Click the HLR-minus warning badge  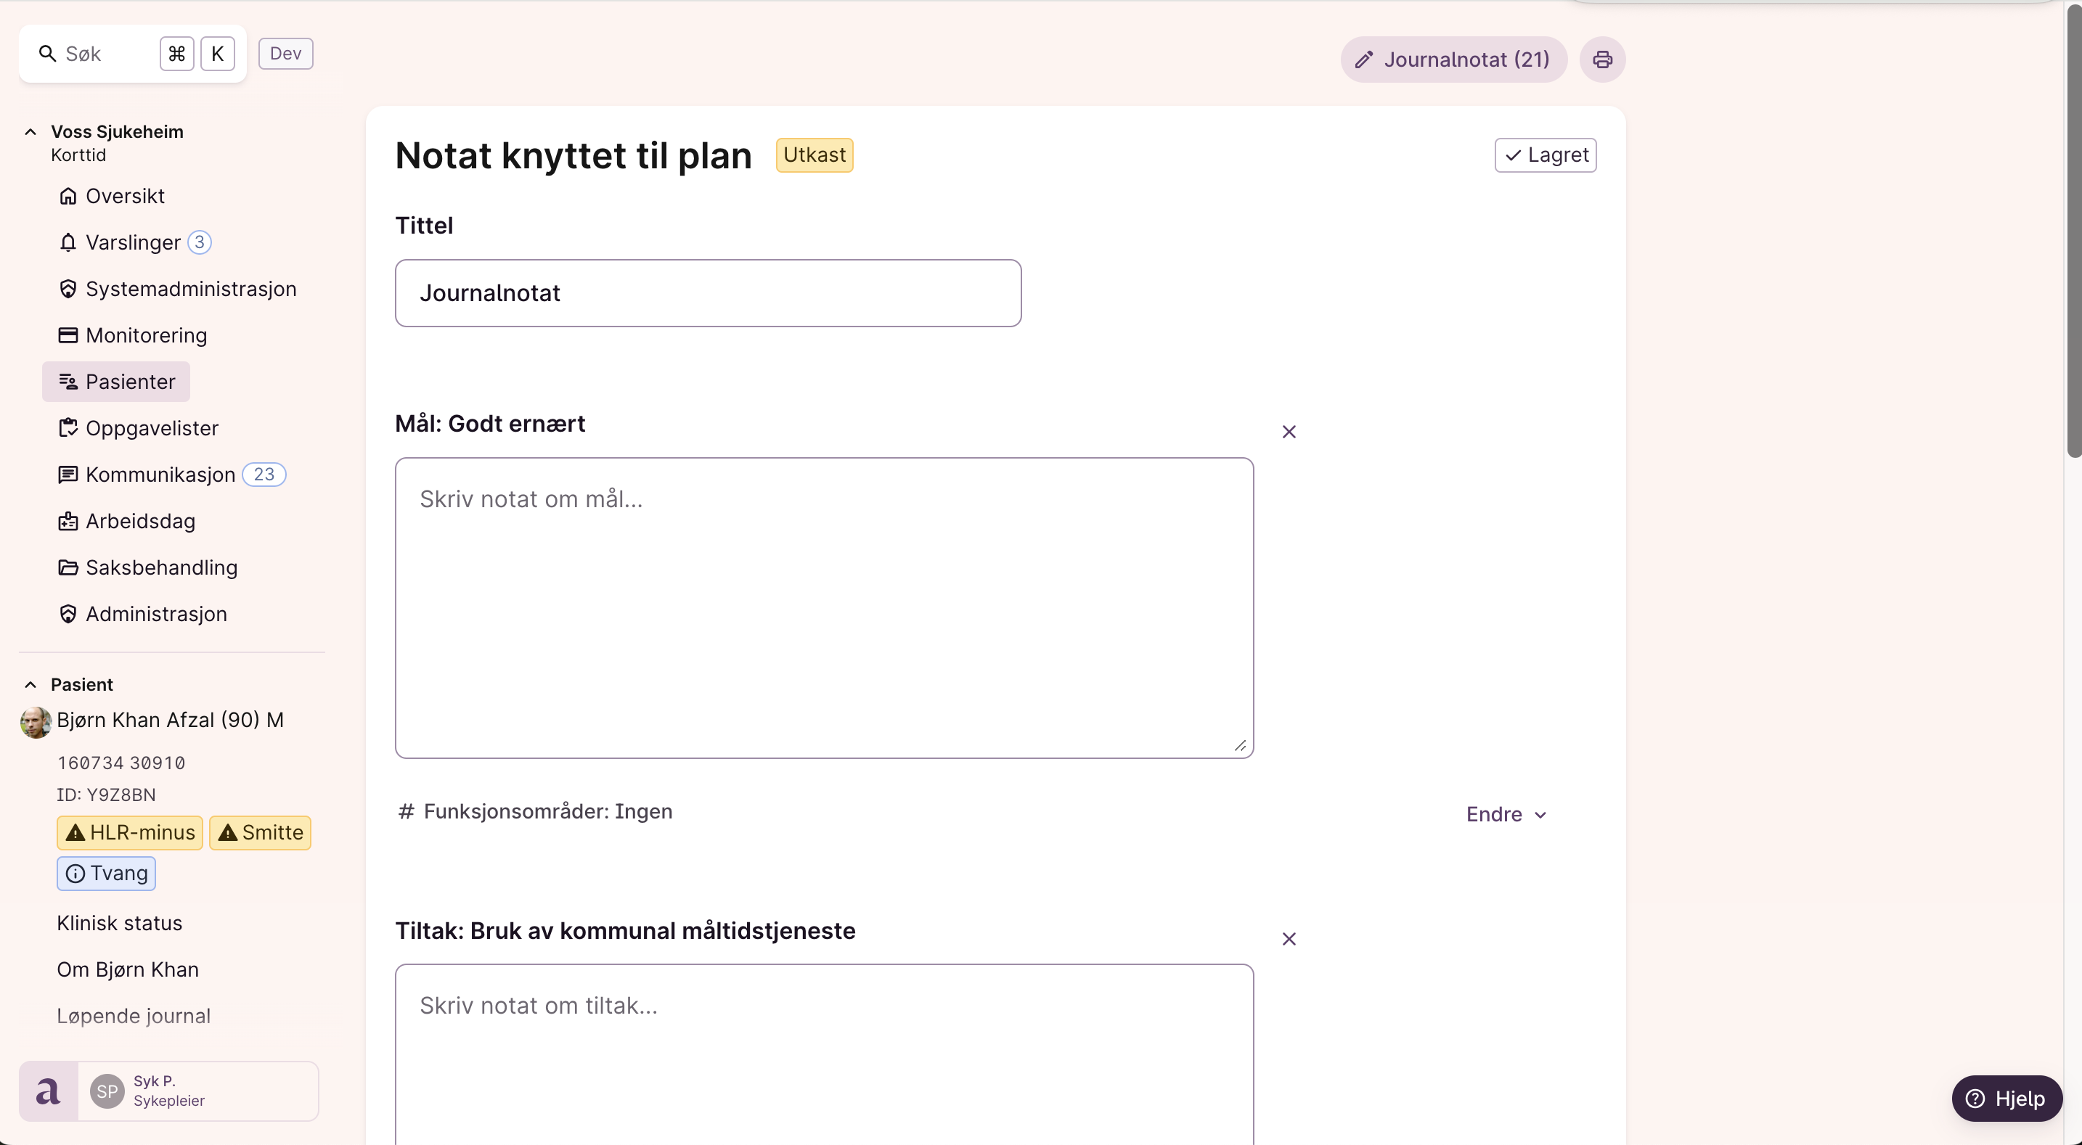pos(130,832)
